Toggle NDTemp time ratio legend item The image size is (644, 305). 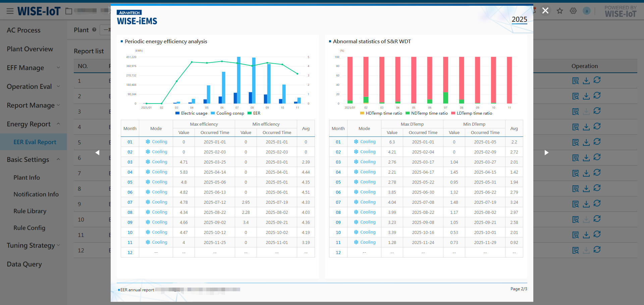point(426,113)
